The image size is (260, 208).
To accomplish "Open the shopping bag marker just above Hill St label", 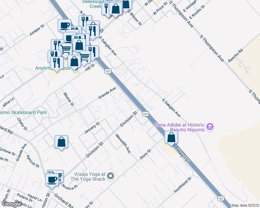I will click(74, 62).
